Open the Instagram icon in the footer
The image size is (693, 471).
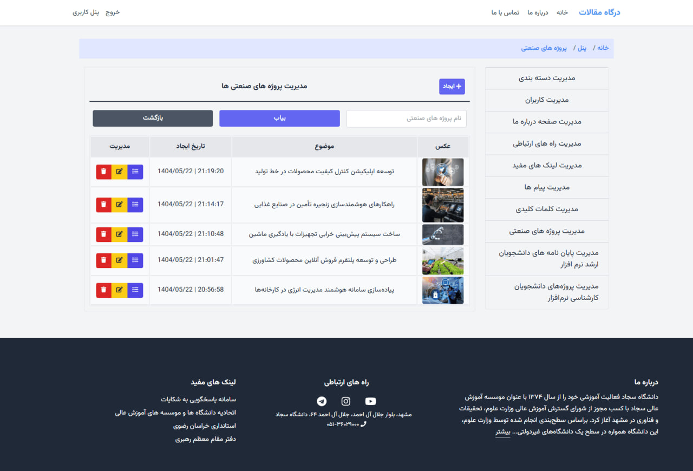click(x=345, y=401)
